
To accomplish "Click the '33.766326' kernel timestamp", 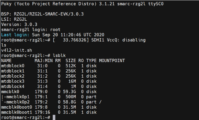I will point(74,40).
